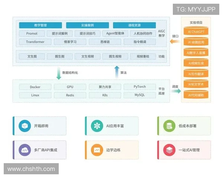
Task: Select the 课程资源 blue header
Action: (135, 25)
